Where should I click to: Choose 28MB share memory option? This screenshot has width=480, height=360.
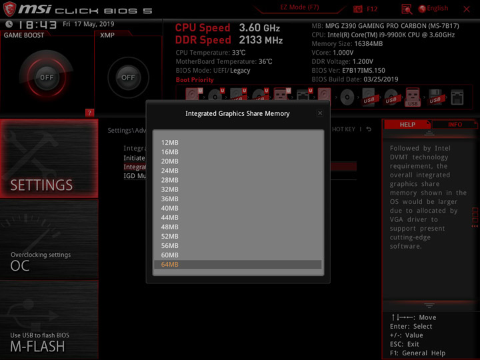point(238,180)
